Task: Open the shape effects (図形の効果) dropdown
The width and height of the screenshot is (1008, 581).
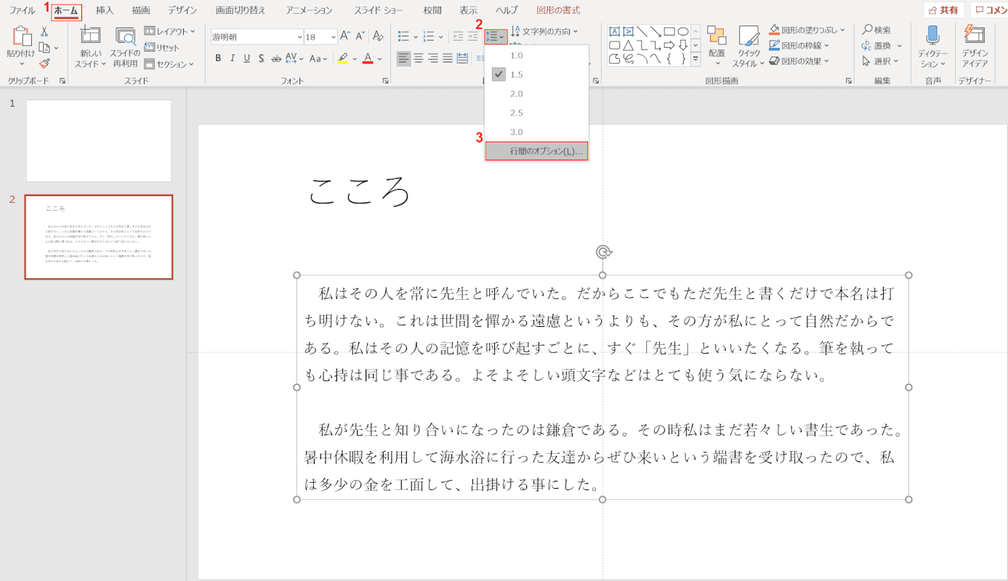Action: tap(799, 61)
